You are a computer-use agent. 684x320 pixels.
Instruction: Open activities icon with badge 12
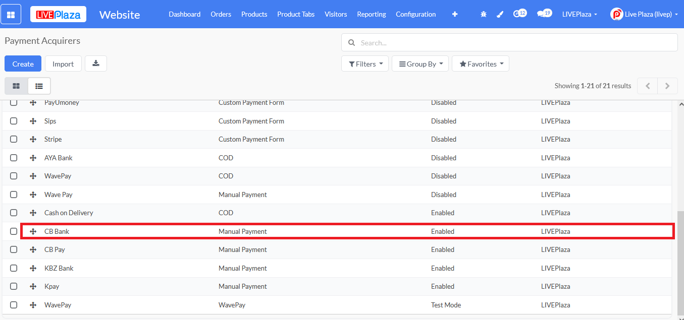(519, 14)
